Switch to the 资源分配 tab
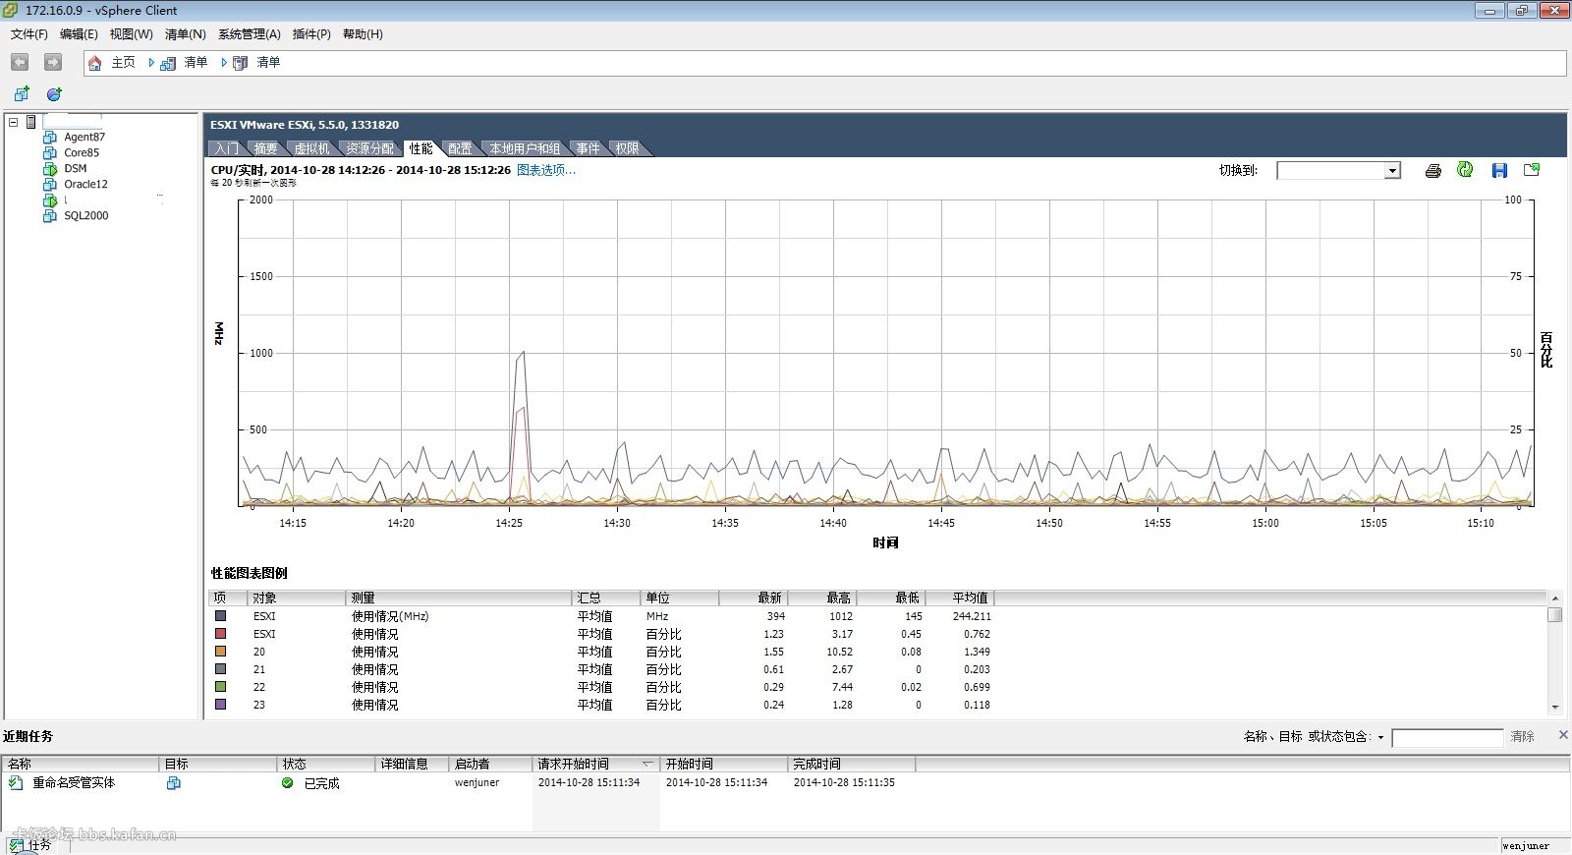1572x855 pixels. point(369,148)
